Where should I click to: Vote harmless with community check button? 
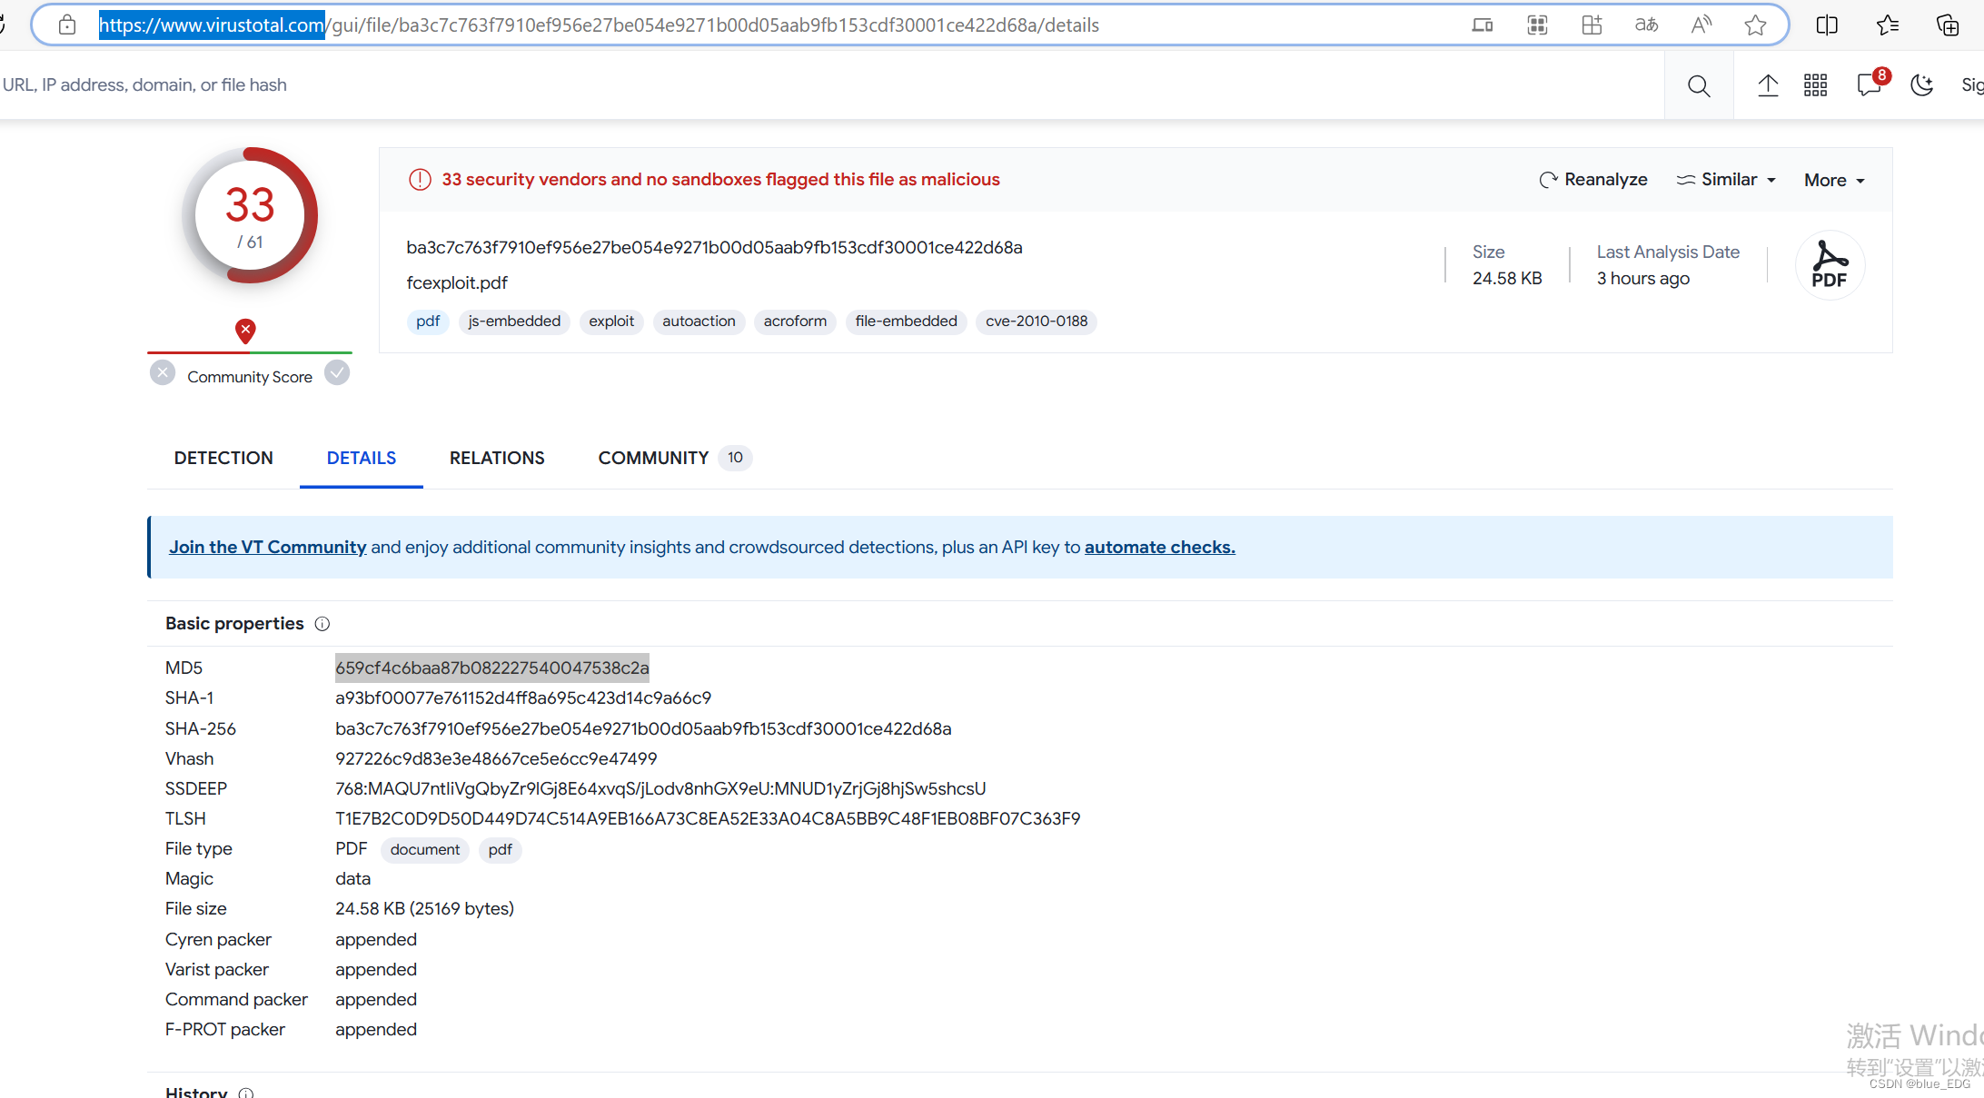click(x=337, y=373)
